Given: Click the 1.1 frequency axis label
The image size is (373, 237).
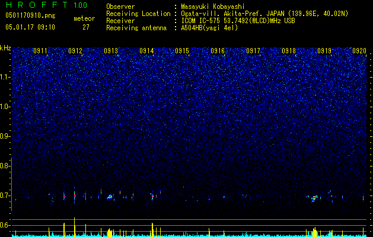Looking at the screenshot, I should point(5,77).
